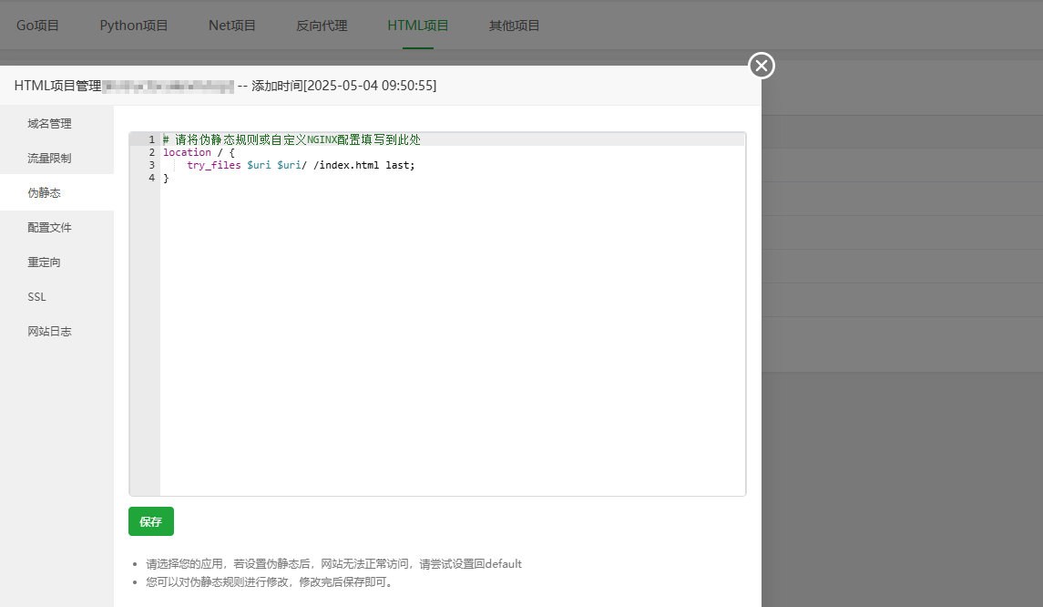Click the green 保存 button
This screenshot has height=607, width=1043.
click(151, 521)
